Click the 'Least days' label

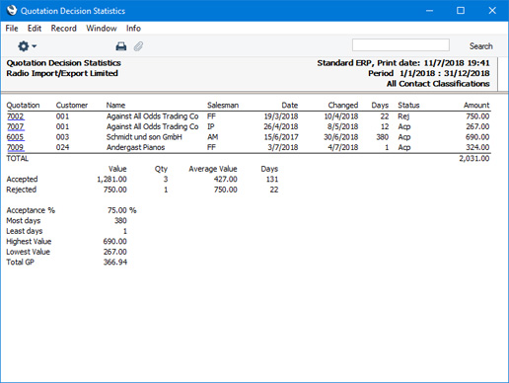(x=25, y=231)
